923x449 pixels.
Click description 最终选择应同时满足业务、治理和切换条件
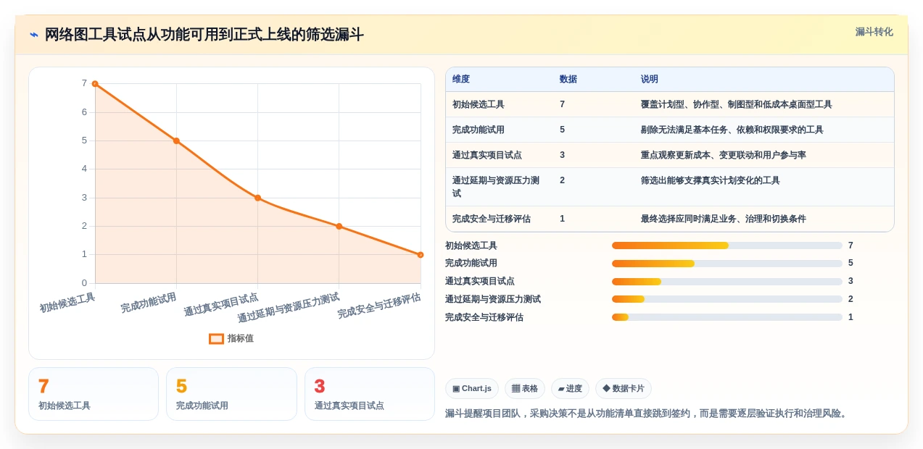click(x=724, y=219)
